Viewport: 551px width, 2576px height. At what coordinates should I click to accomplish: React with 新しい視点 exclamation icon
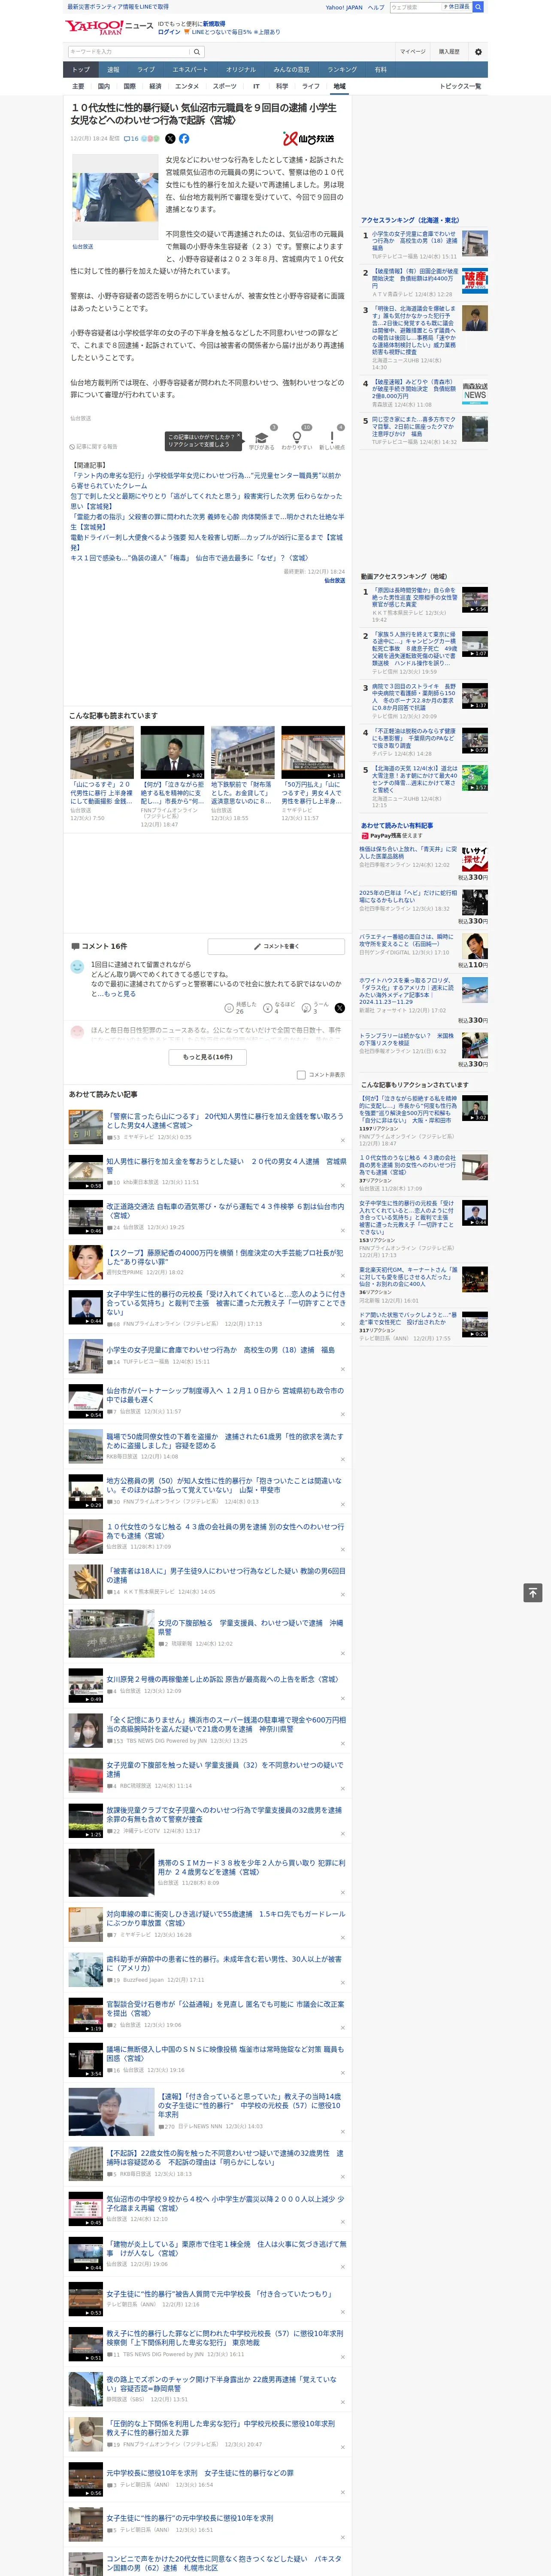[332, 437]
